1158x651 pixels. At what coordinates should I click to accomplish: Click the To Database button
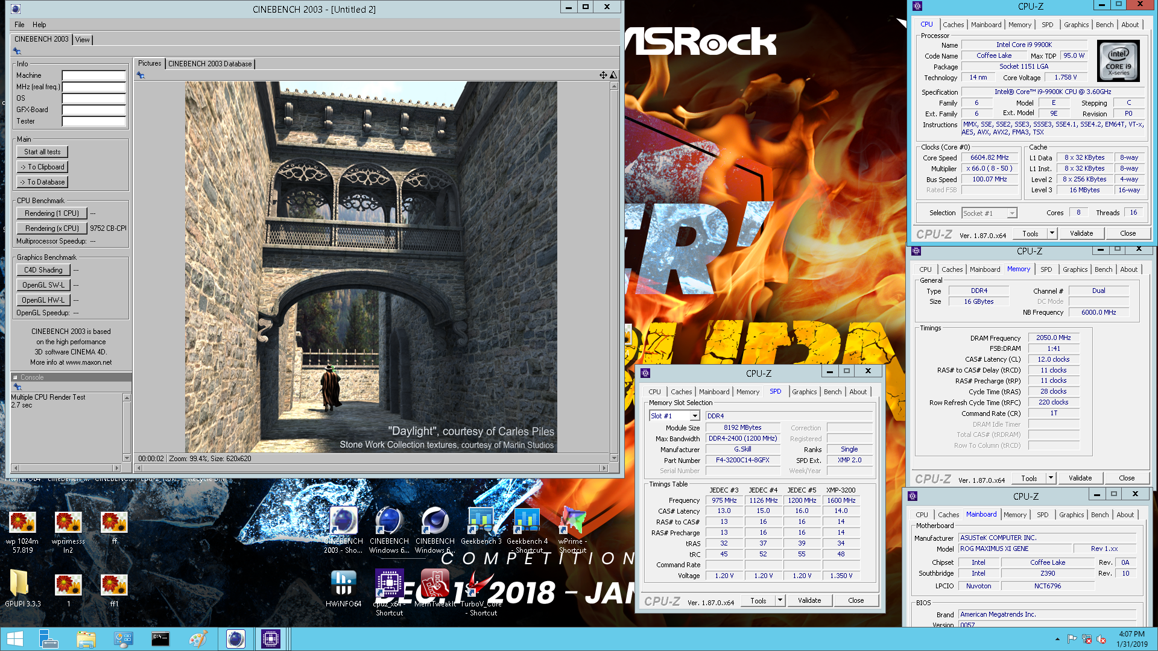(x=42, y=182)
